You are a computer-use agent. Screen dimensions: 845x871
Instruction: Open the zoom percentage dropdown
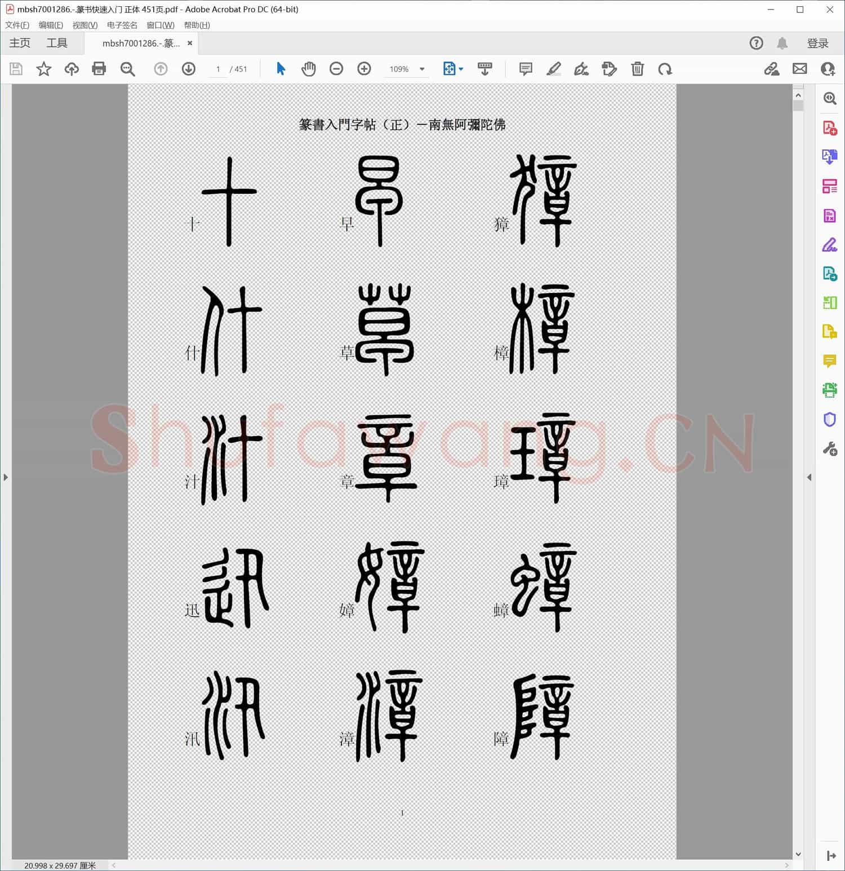click(x=421, y=69)
